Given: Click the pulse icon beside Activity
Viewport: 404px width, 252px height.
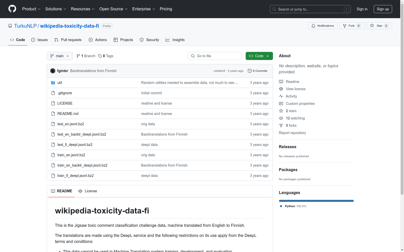Looking at the screenshot, I should tap(281, 96).
